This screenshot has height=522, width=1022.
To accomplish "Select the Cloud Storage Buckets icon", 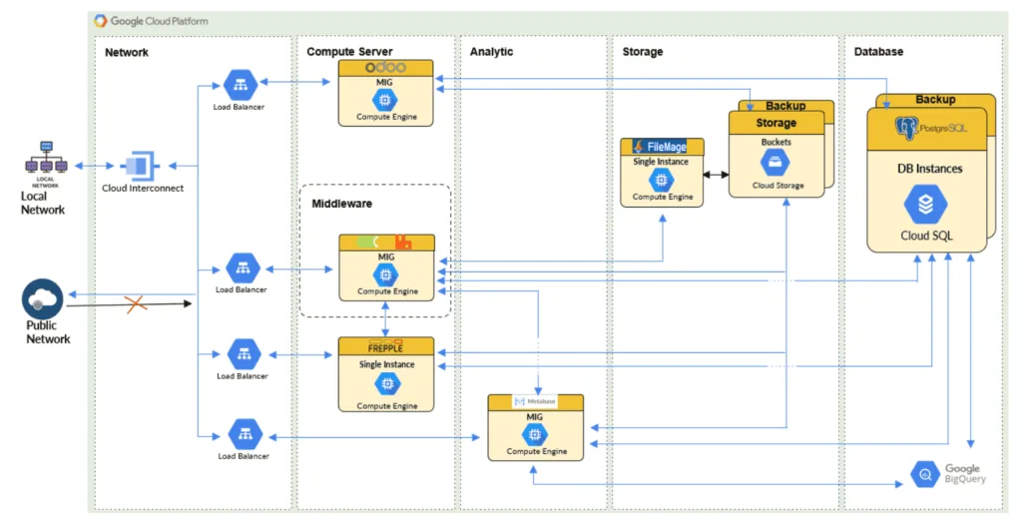I will coord(776,164).
